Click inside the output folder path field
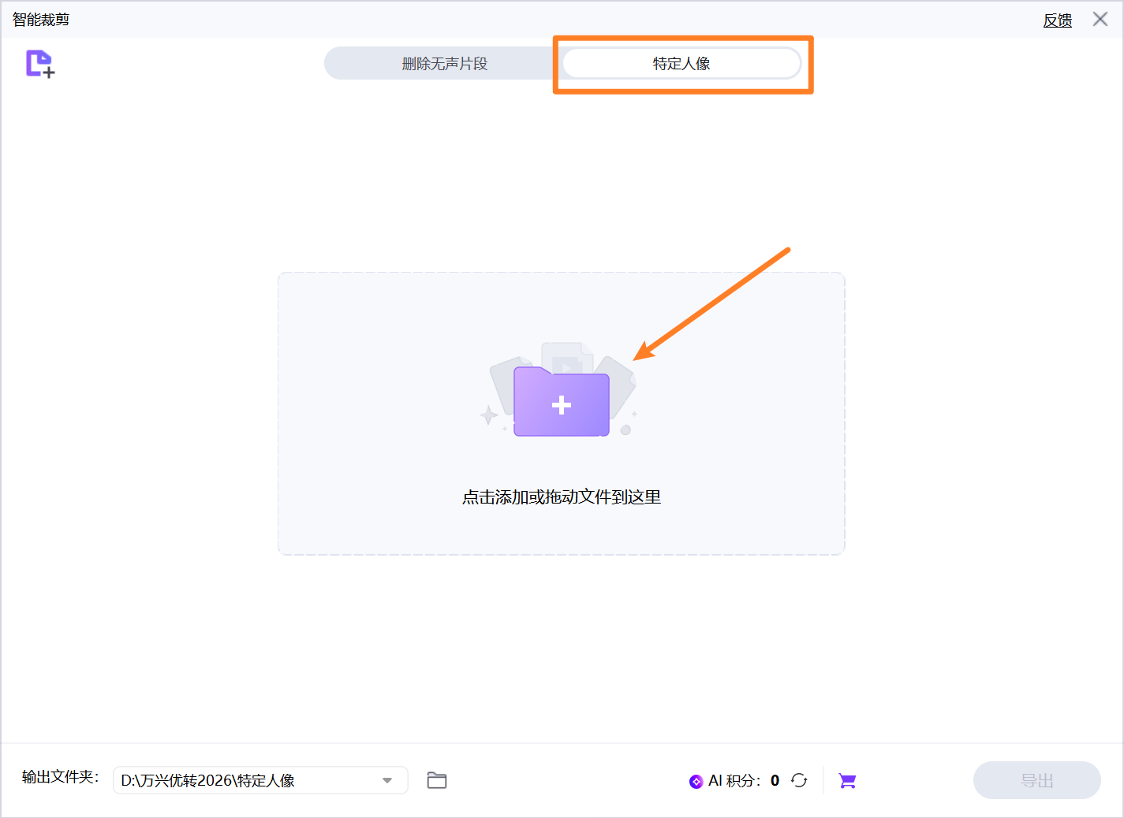 pos(237,780)
